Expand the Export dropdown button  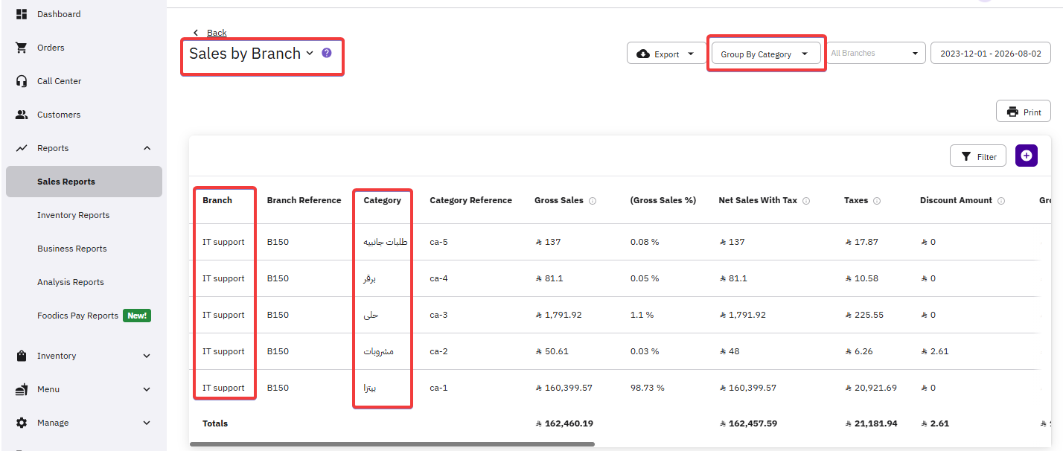coord(666,54)
